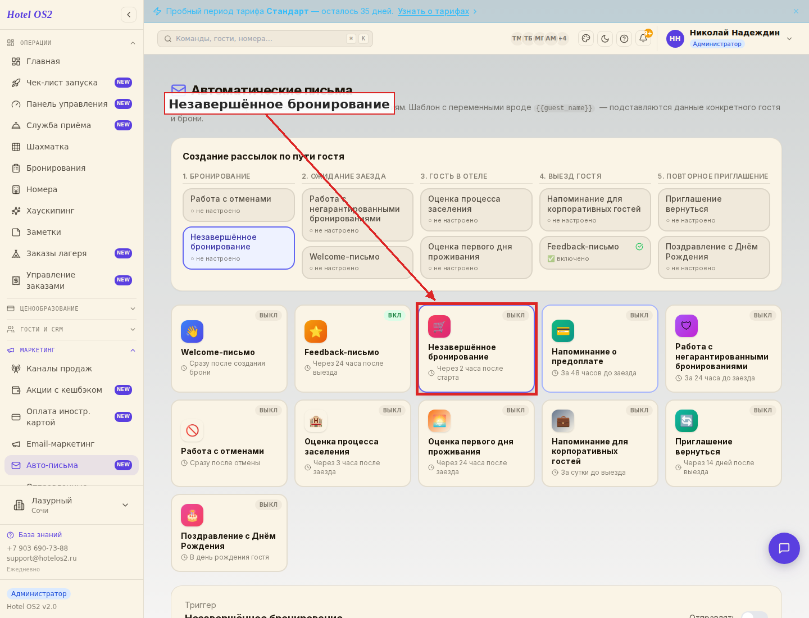809x618 pixels.
Task: Open the theme palette icon
Action: (586, 39)
